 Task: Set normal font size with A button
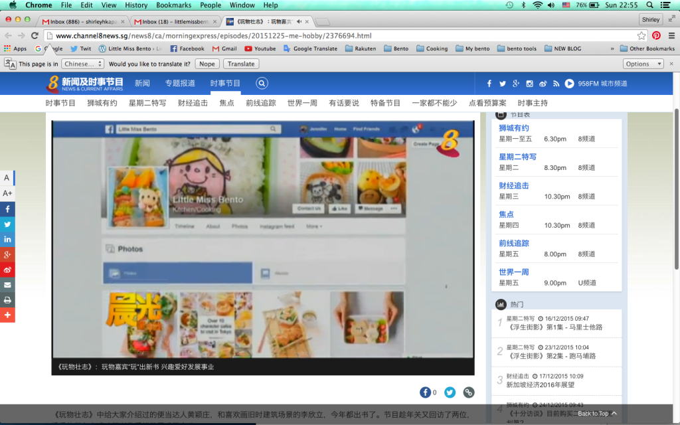pyautogui.click(x=7, y=178)
